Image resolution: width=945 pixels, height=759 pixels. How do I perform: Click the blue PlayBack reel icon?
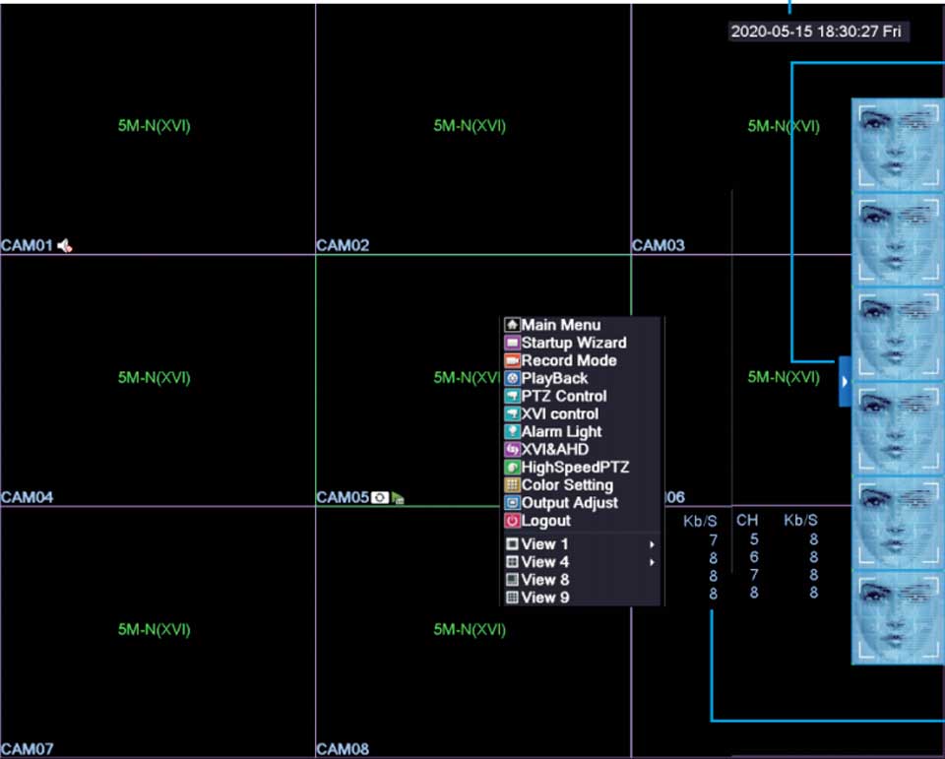tap(512, 379)
